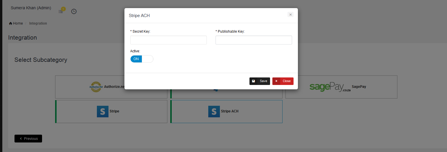Click the clock history icon
Image resolution: width=447 pixels, height=152 pixels.
(x=74, y=12)
